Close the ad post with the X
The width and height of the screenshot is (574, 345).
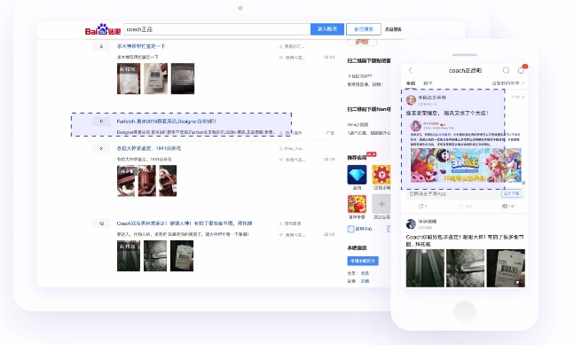pos(523,97)
